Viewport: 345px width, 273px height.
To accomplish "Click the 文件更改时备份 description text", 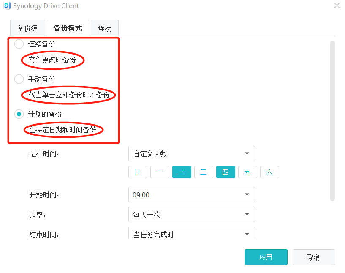I will pyautogui.click(x=52, y=60).
